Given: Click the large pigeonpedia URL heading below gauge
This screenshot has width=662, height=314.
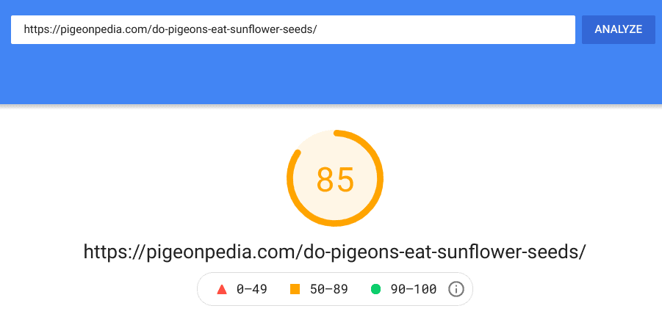Looking at the screenshot, I should [335, 252].
